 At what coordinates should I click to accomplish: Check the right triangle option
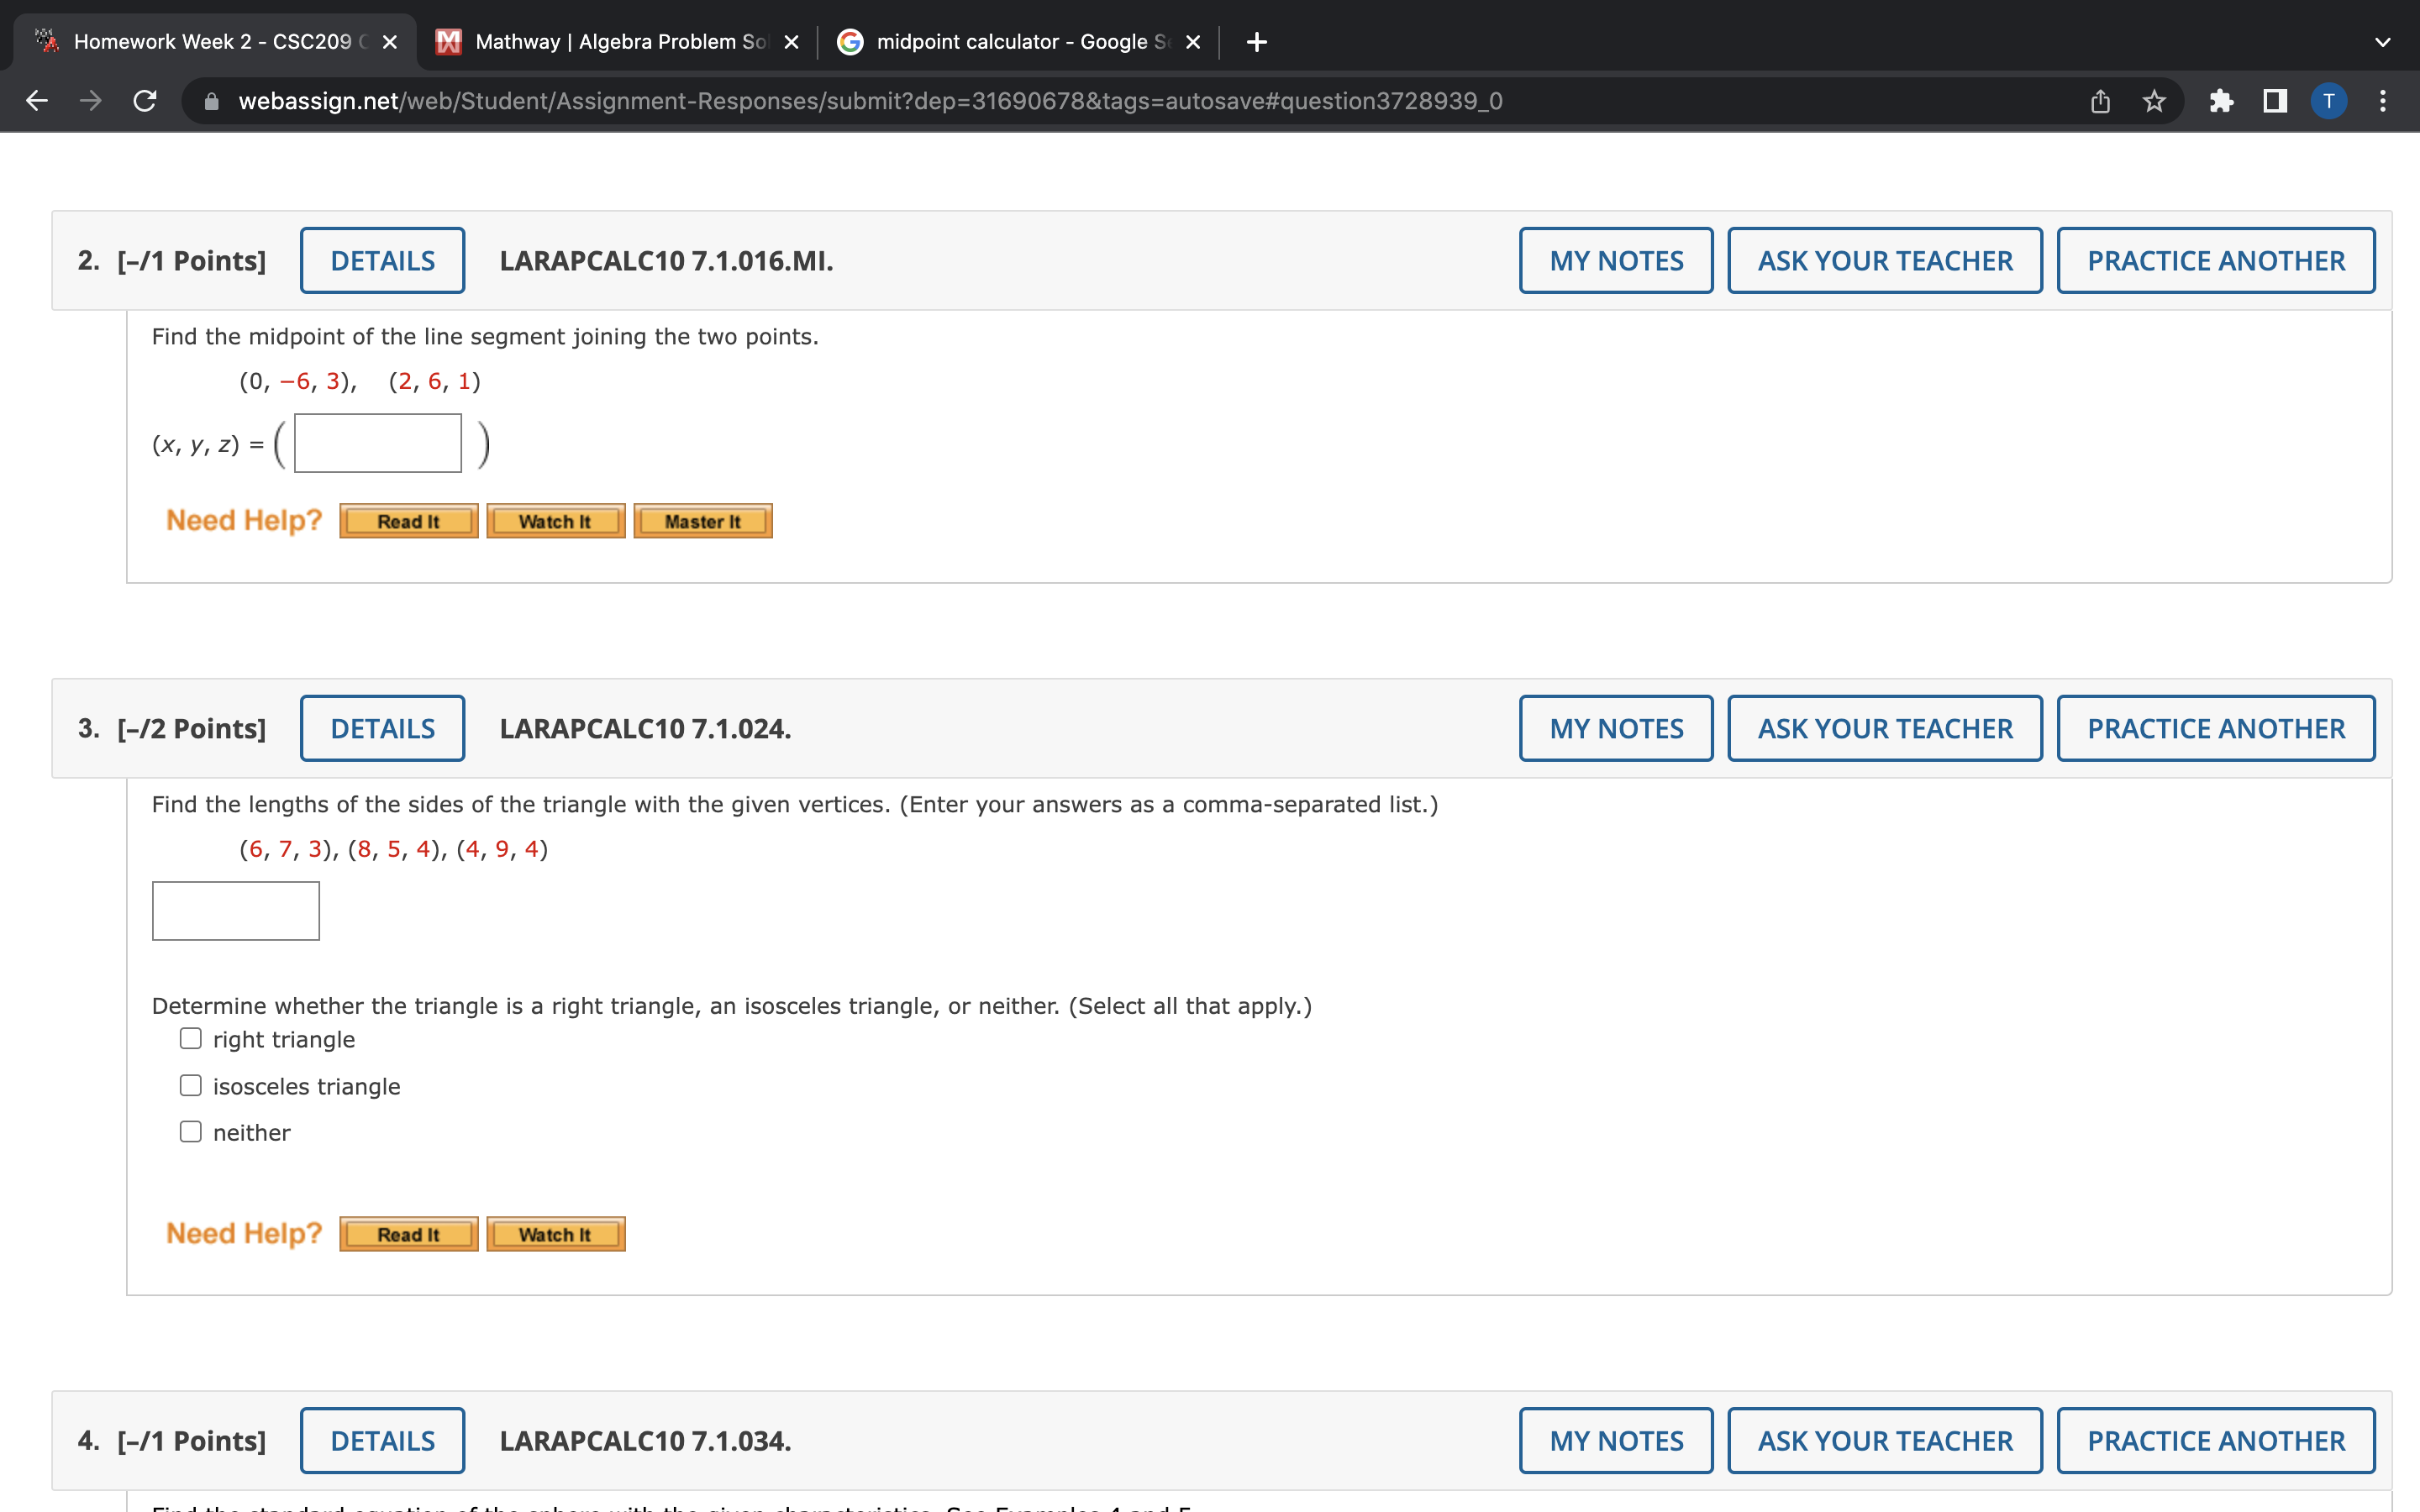click(190, 1039)
